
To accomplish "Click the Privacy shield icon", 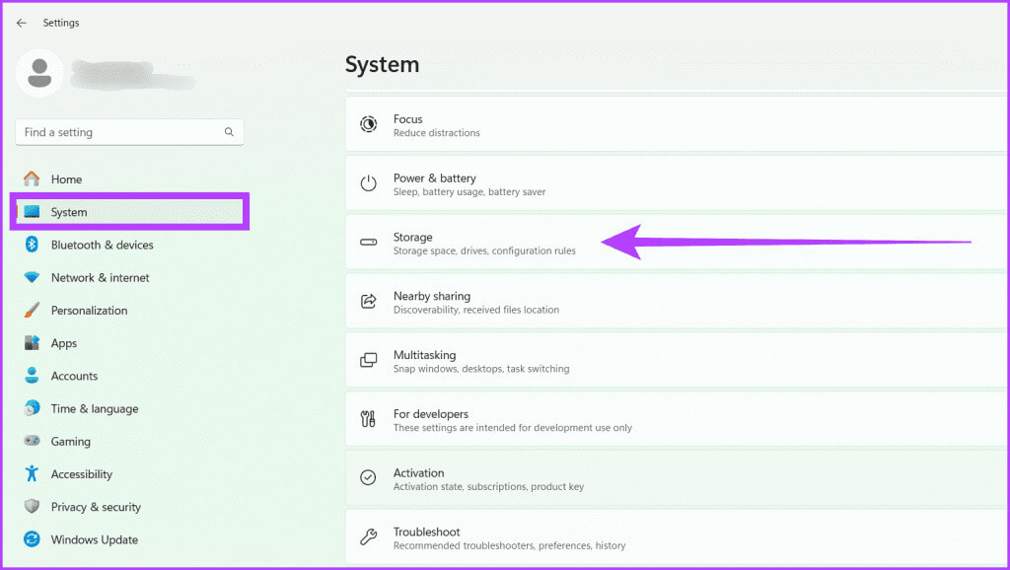I will [32, 506].
